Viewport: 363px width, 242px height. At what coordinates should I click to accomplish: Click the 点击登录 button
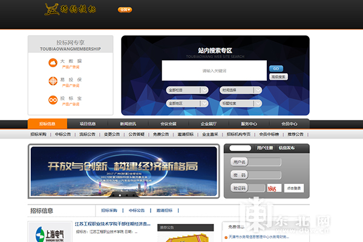(294, 188)
